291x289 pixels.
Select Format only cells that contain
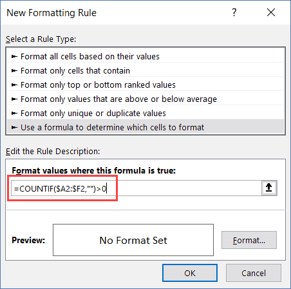(145, 71)
